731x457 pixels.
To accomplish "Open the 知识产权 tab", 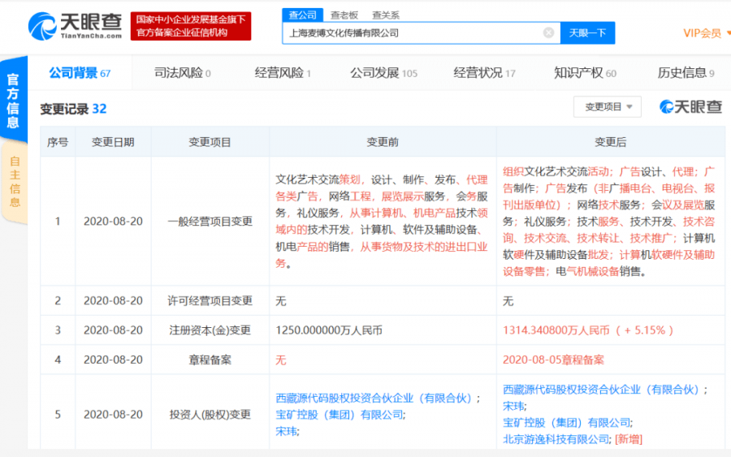I will click(585, 73).
